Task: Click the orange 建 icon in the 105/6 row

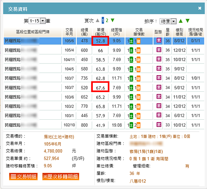Action: pyautogui.click(x=138, y=41)
